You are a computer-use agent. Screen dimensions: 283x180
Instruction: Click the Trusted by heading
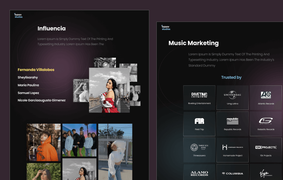(x=232, y=77)
